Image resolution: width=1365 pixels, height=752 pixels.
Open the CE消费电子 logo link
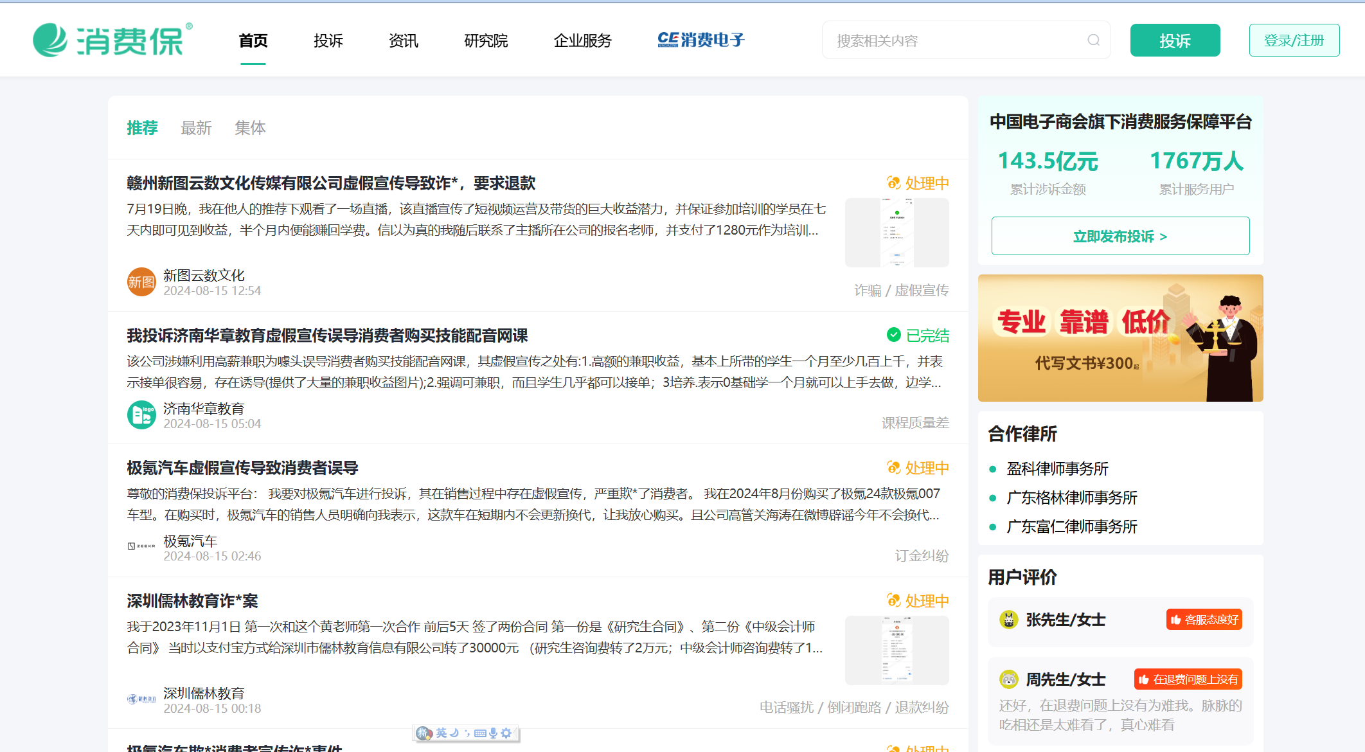coord(700,40)
